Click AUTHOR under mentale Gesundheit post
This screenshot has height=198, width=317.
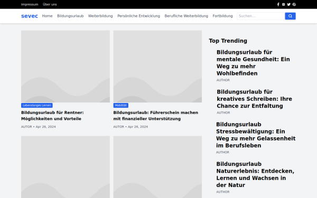pos(223,80)
